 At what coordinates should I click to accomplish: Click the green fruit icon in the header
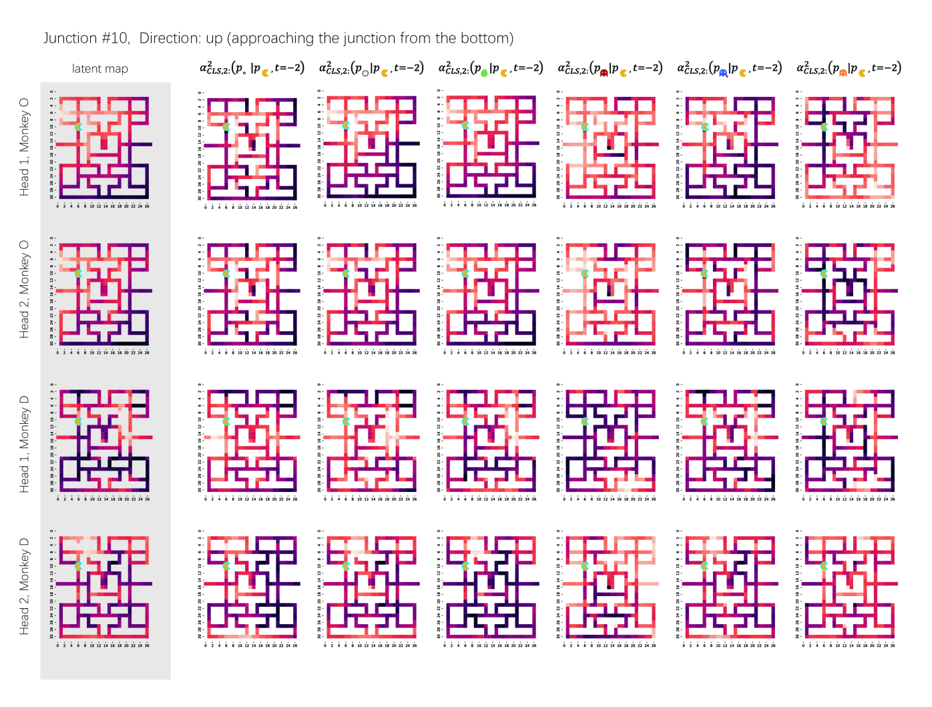(x=484, y=71)
